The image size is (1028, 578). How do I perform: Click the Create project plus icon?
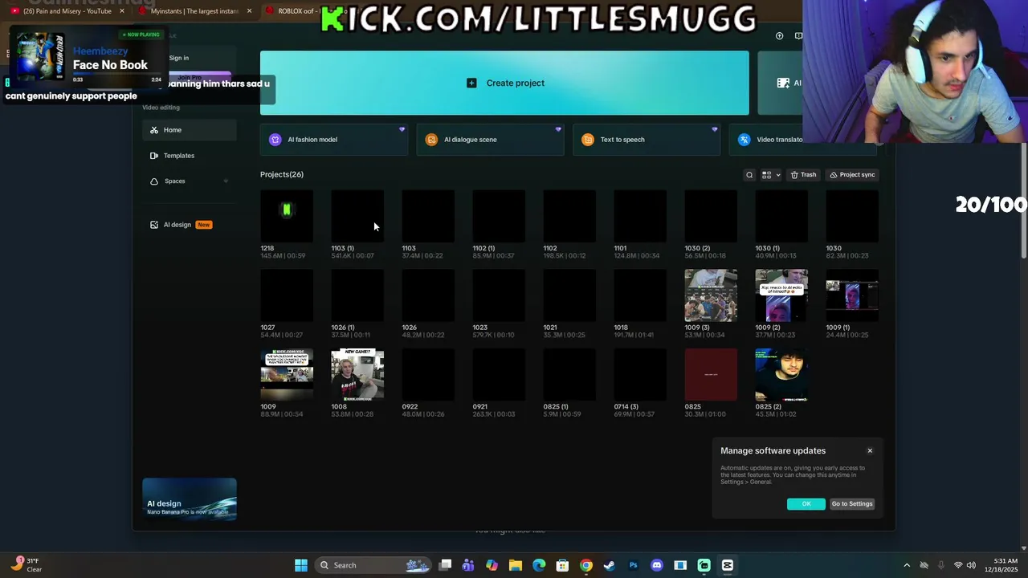coord(471,83)
